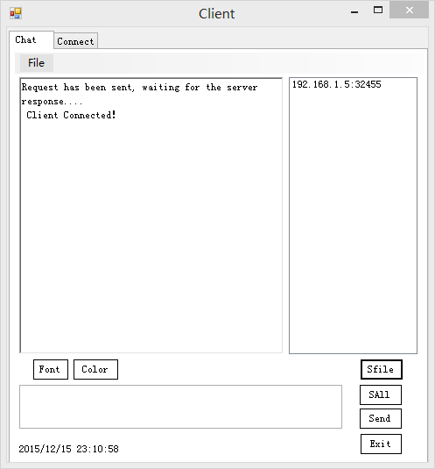Select client 192.168.1.5:32455 in the list
Screen dimensions: 435x469
point(337,84)
